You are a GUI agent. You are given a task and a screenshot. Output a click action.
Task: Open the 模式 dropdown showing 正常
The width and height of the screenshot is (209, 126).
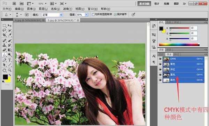pos(52,15)
